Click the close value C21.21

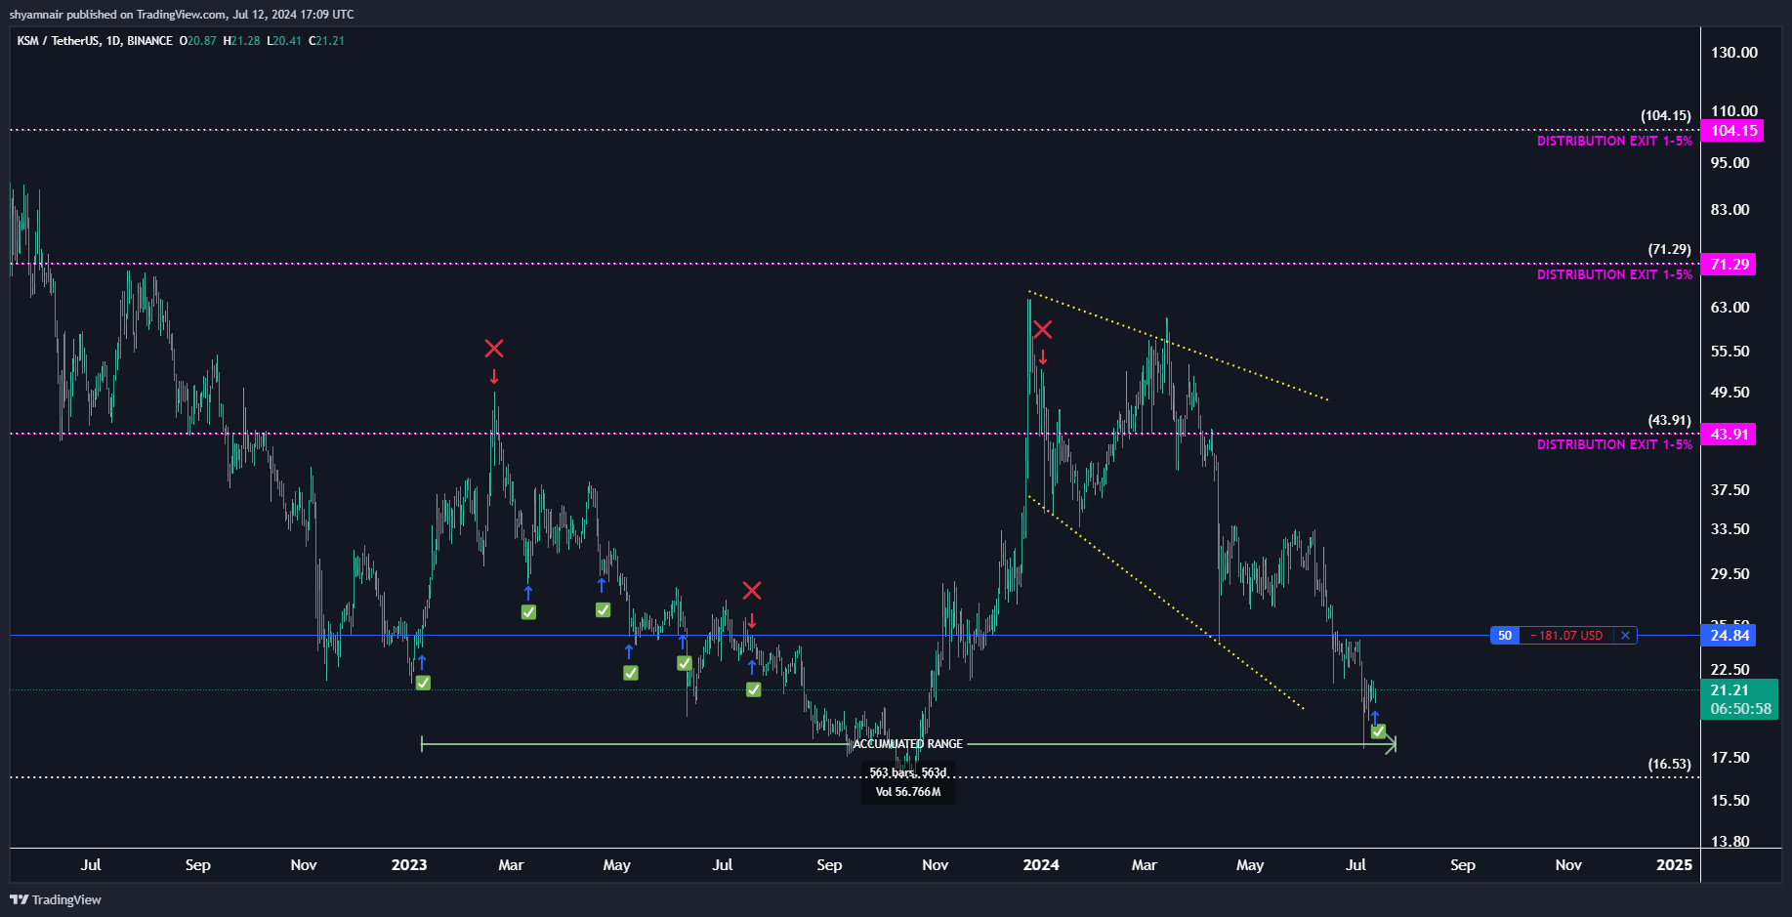pos(326,41)
